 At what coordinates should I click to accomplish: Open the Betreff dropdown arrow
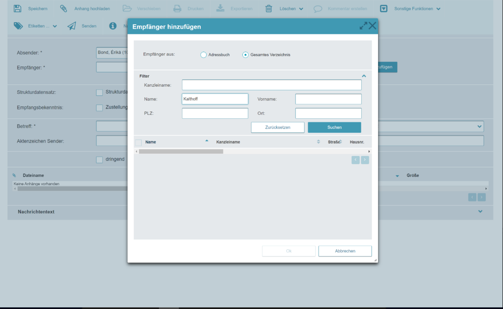coord(480,126)
